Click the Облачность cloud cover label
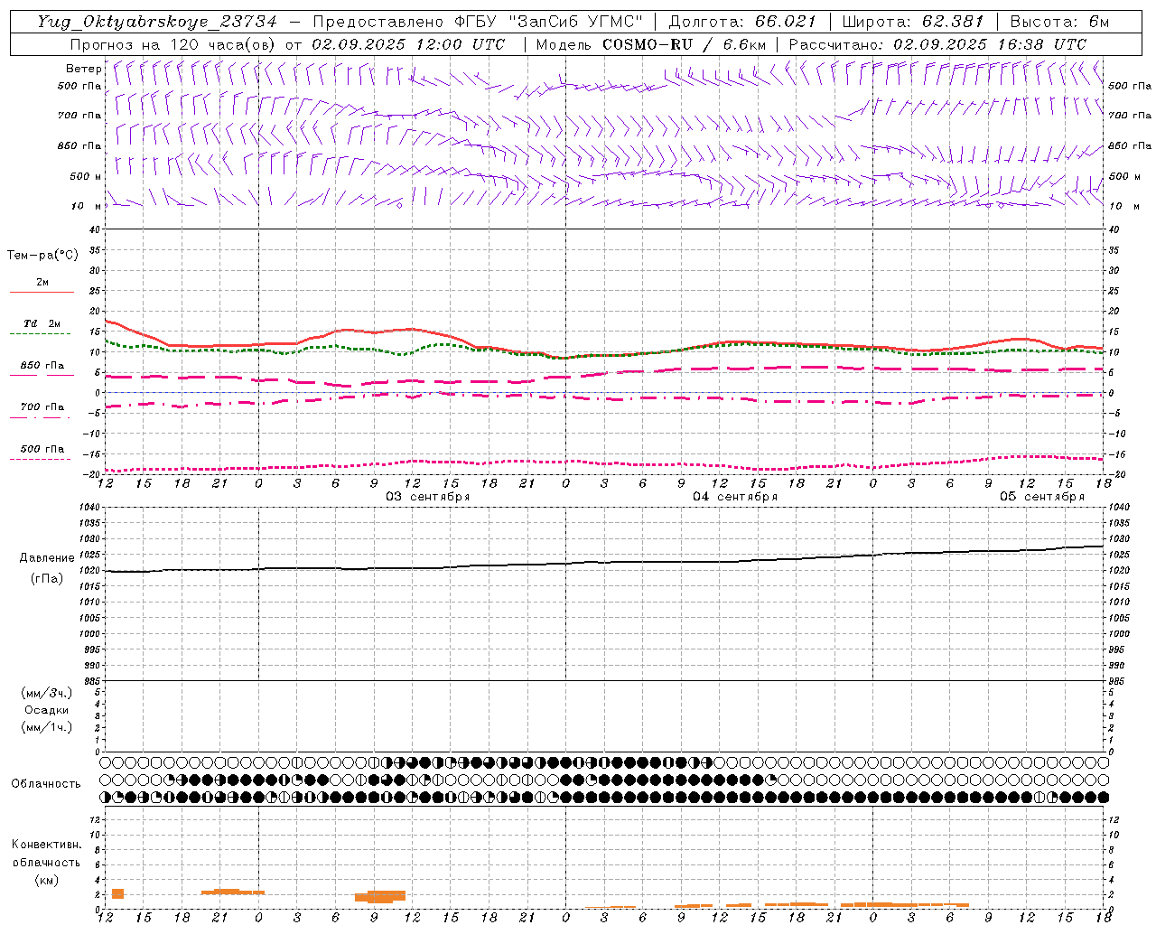 click(46, 783)
